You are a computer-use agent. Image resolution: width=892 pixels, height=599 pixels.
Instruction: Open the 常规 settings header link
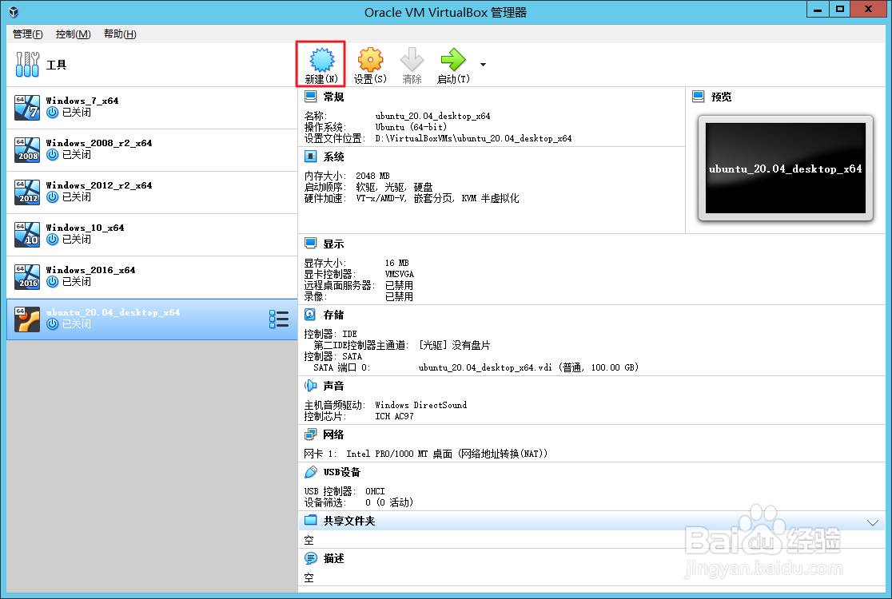(x=333, y=97)
